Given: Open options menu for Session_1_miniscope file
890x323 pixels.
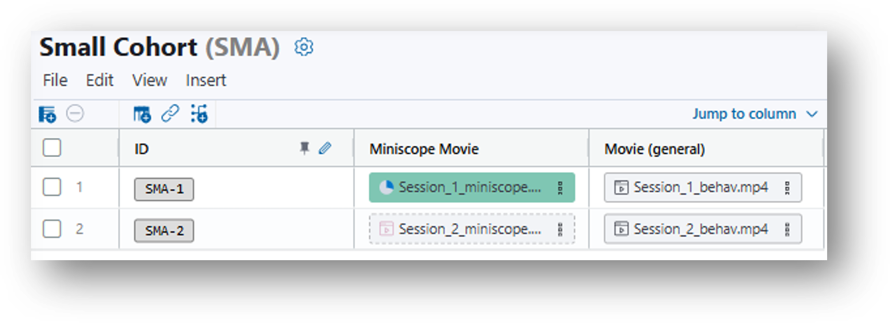Looking at the screenshot, I should (x=560, y=188).
